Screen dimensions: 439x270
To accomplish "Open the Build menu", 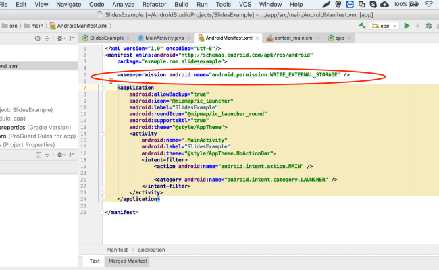I will 182,5.
